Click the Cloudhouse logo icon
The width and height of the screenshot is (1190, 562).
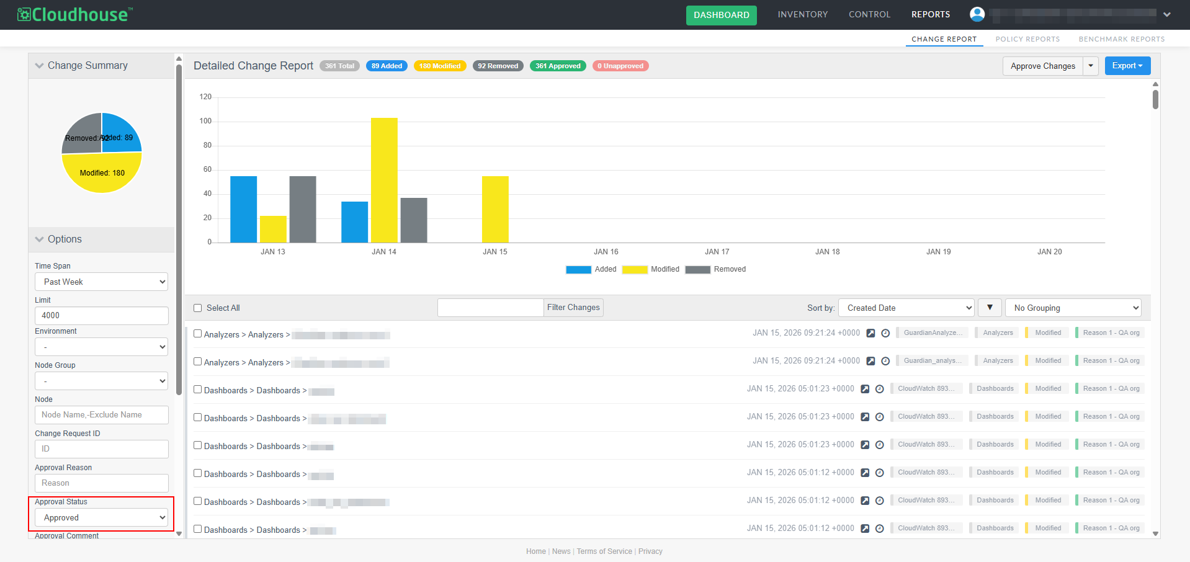[24, 14]
